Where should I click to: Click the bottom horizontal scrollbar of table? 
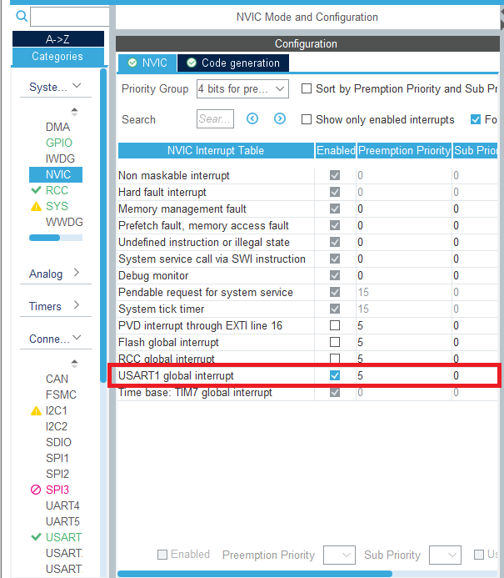pos(255,574)
